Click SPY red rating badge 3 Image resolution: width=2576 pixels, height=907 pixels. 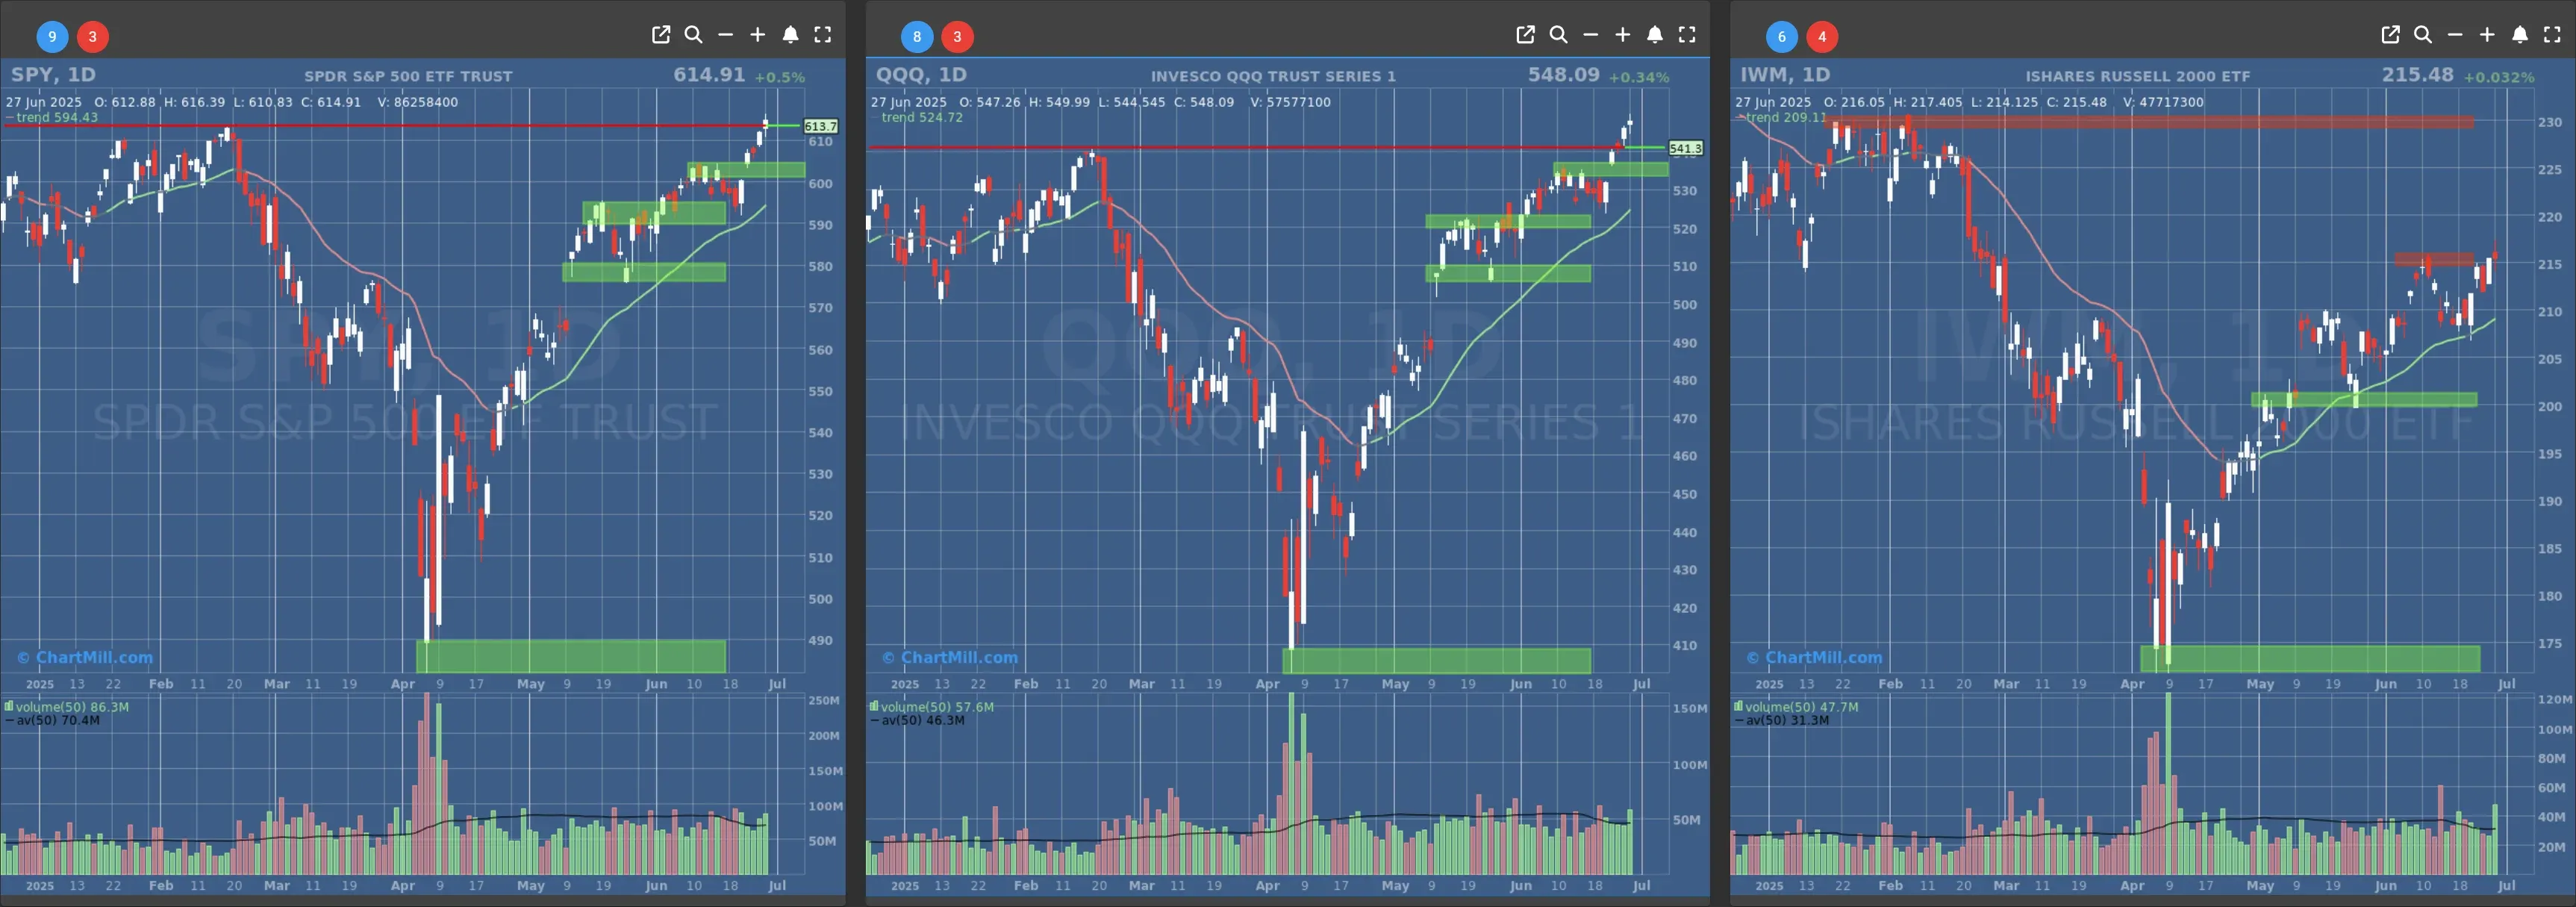93,37
